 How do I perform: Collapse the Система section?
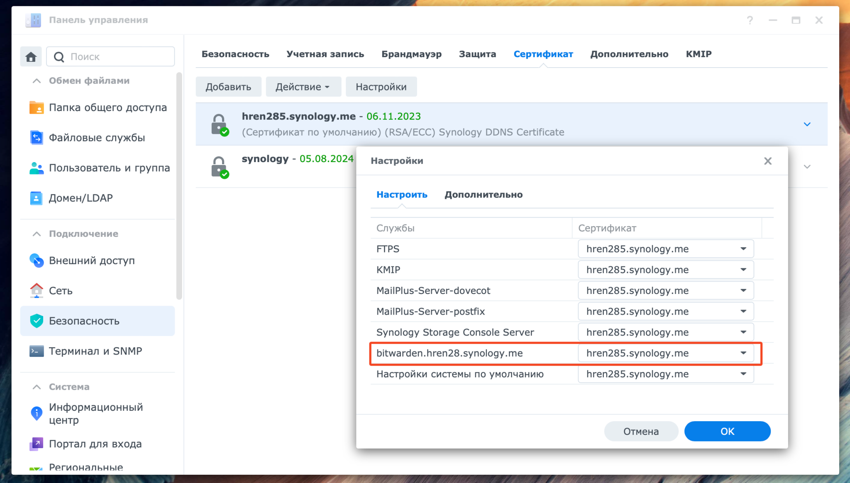37,387
